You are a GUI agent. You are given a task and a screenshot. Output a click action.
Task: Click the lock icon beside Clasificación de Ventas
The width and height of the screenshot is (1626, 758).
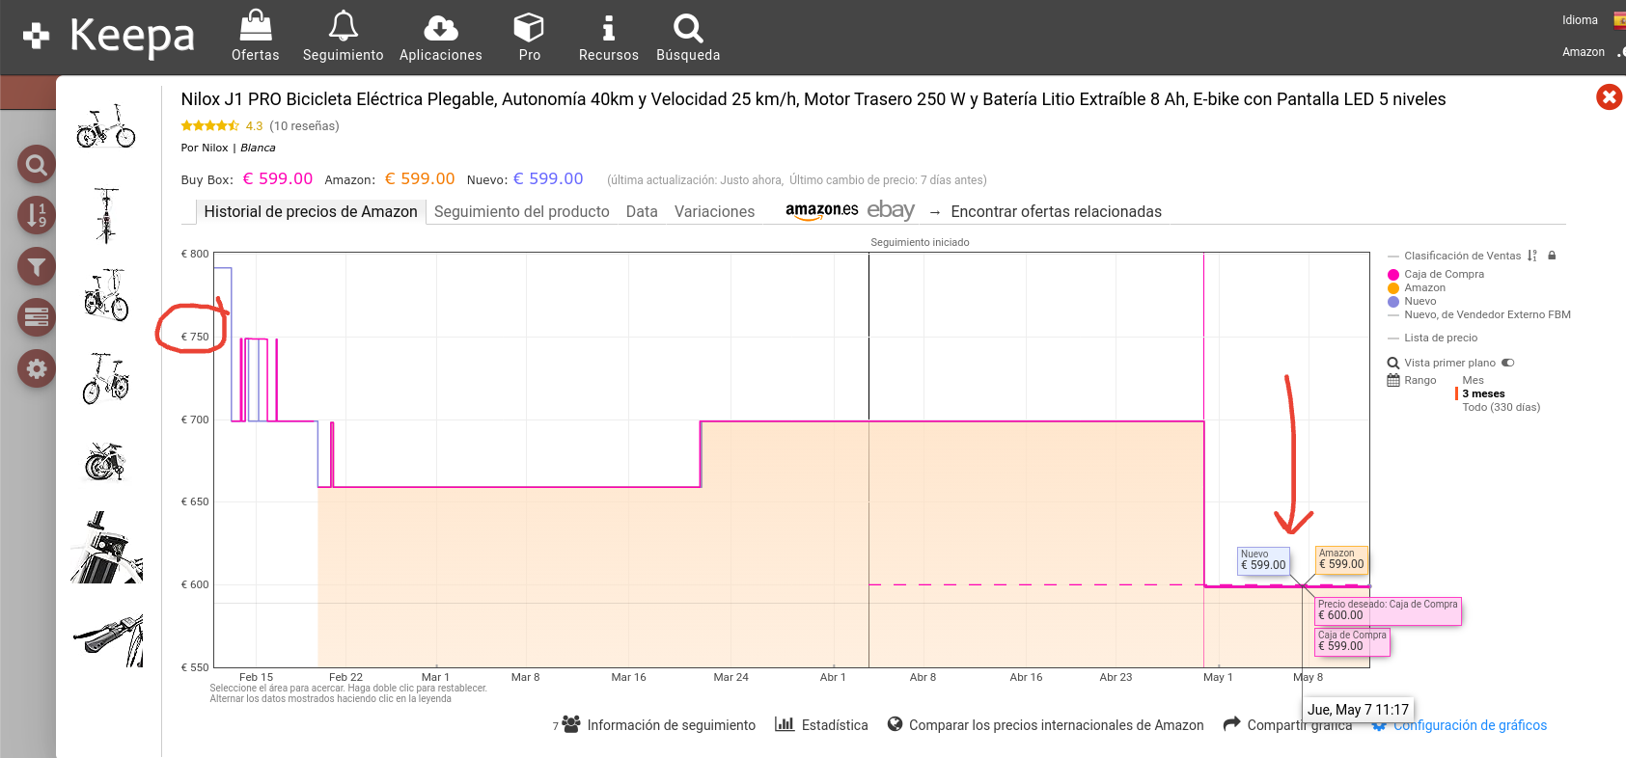point(1552,256)
